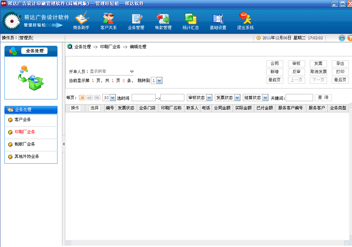This screenshot has width=352, height=247.
Task: Expand the 开单人员 显示所有 dropdown
Action: tap(132, 72)
